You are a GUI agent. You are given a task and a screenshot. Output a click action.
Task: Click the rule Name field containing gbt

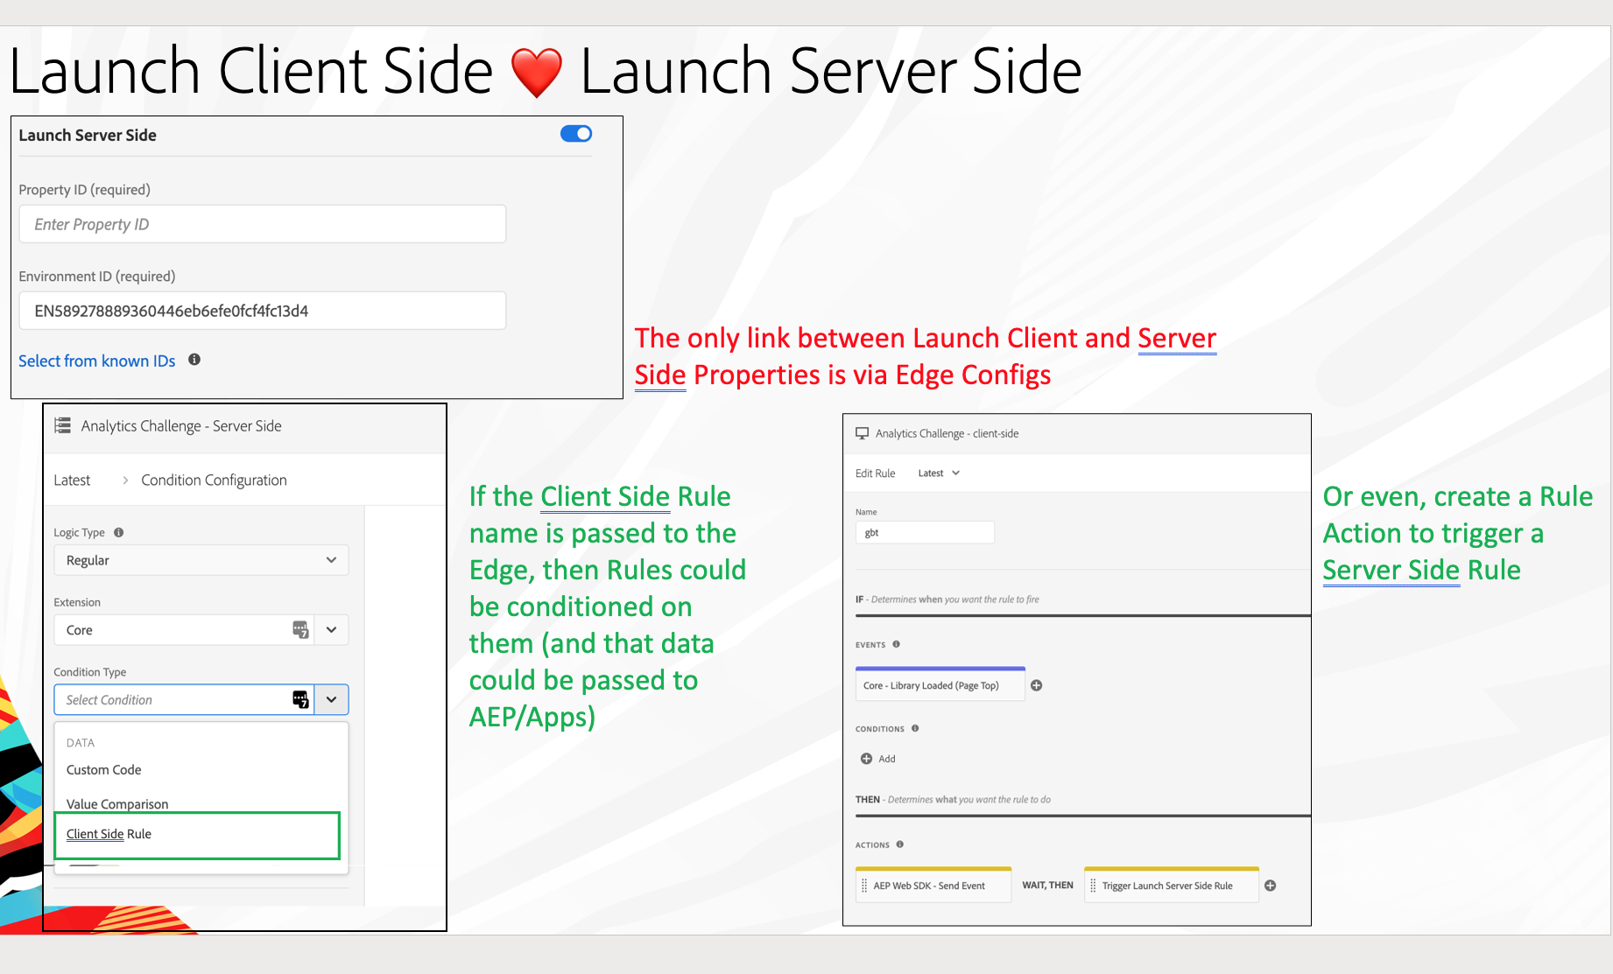click(925, 532)
